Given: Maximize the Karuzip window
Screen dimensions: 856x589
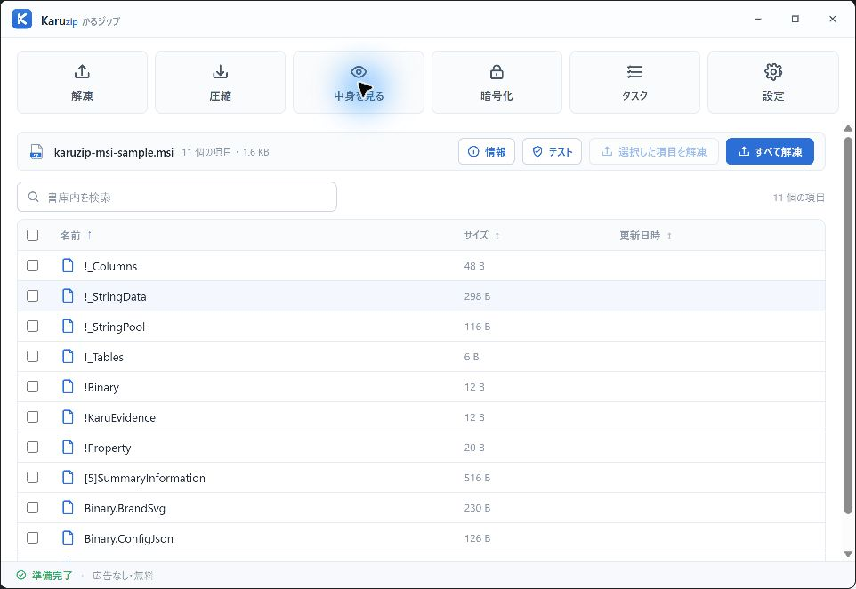Looking at the screenshot, I should 795,19.
